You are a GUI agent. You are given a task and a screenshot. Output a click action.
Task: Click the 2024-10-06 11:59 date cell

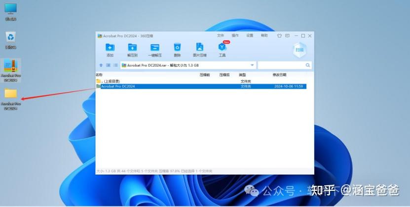tap(289, 87)
